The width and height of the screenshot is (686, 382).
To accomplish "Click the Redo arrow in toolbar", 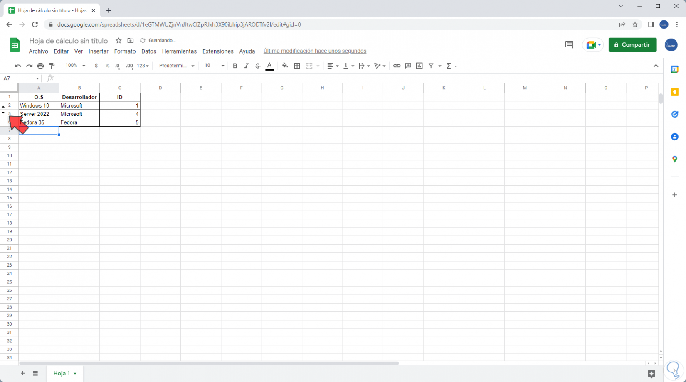I will pos(29,66).
